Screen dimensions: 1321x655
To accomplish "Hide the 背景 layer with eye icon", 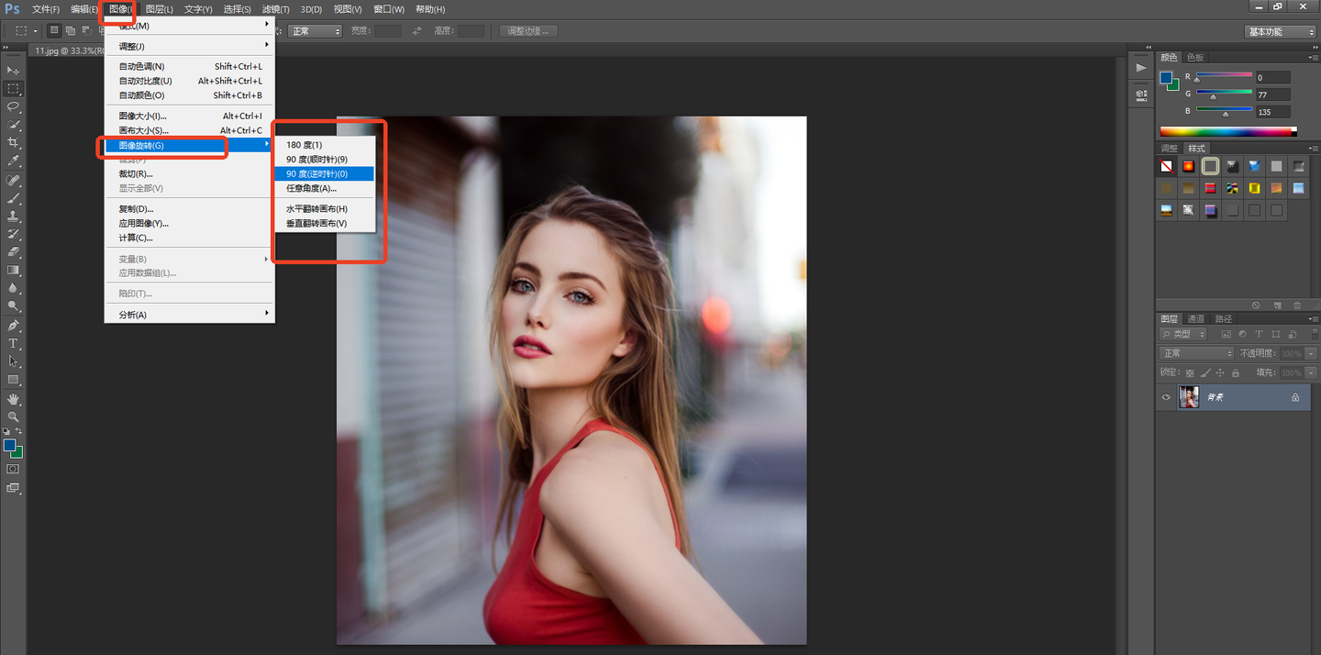I will click(x=1166, y=397).
